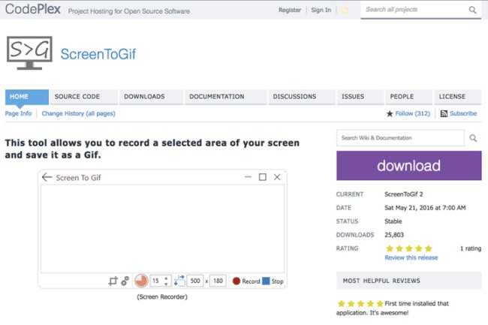Viewport: 488px width, 325px height.
Task: Click the purple download button
Action: [408, 166]
